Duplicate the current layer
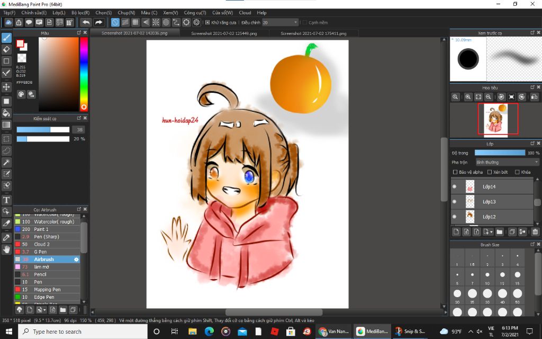Viewport: 542px width, 339px height. [x=512, y=232]
